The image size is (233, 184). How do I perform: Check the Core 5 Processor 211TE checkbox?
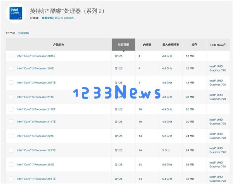(x=11, y=122)
